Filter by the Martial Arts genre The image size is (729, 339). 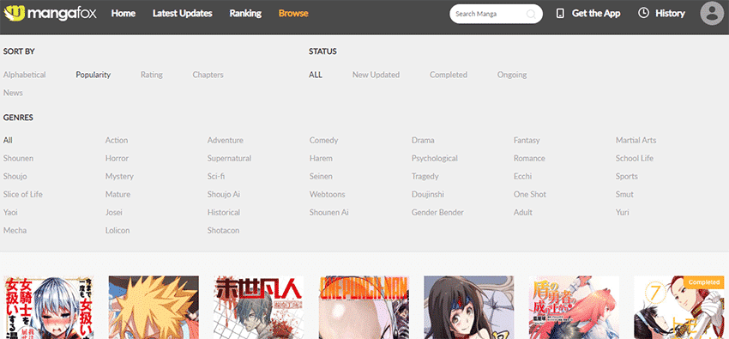coord(636,140)
